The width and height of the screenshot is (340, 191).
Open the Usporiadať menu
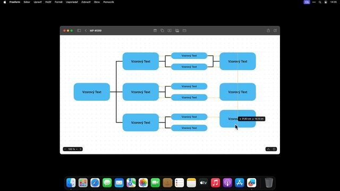[x=72, y=2]
